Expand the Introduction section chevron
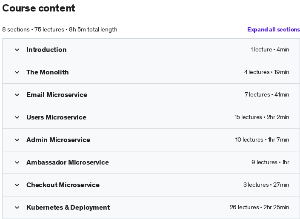Viewport: 300px width, 219px height. pos(17,50)
